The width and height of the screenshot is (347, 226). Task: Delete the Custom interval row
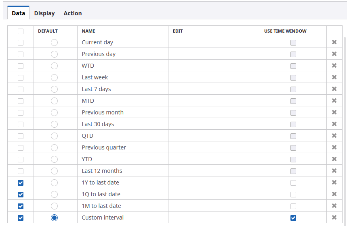pyautogui.click(x=334, y=218)
